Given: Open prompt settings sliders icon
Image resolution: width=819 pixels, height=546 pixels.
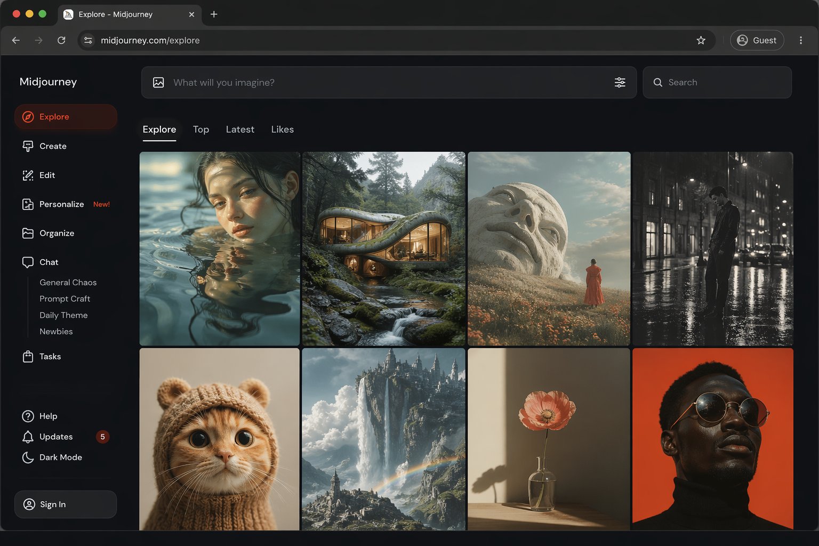Looking at the screenshot, I should [620, 83].
